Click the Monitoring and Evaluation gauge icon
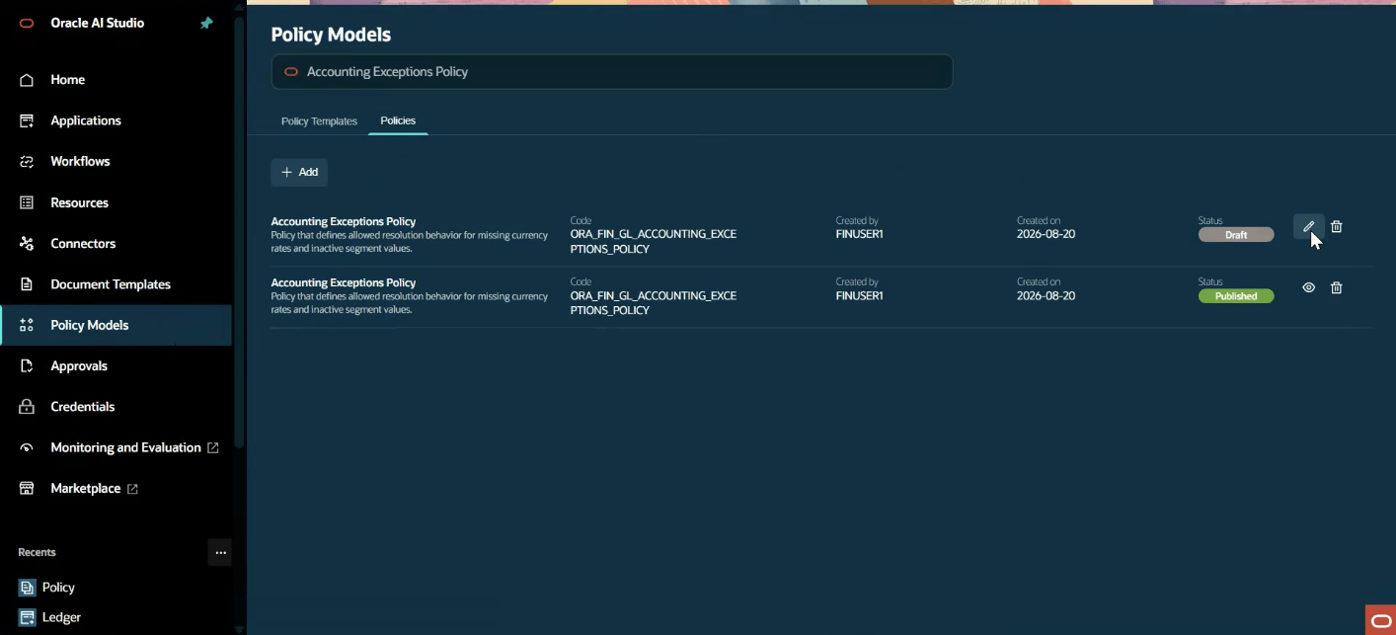This screenshot has height=635, width=1396. (x=27, y=447)
